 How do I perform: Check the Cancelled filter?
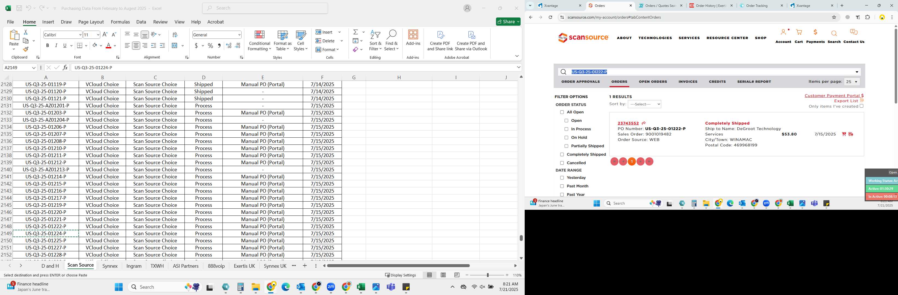[562, 163]
